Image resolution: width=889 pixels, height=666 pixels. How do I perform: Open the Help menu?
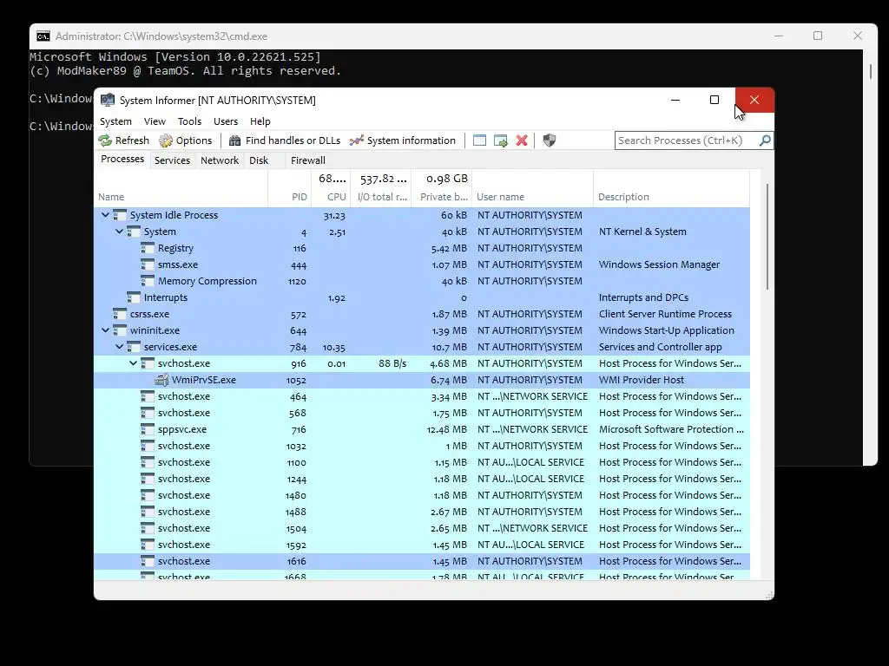(260, 121)
